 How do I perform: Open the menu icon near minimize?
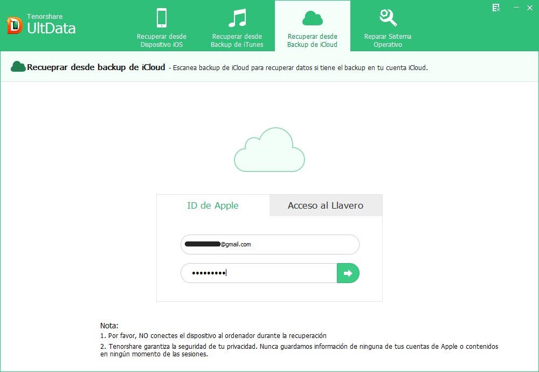click(x=496, y=8)
